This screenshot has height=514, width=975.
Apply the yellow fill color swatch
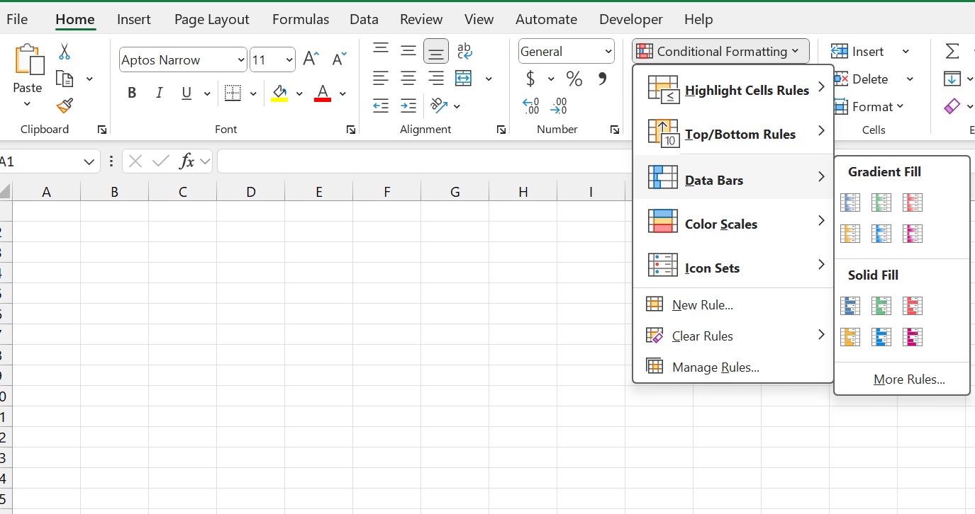(x=279, y=93)
